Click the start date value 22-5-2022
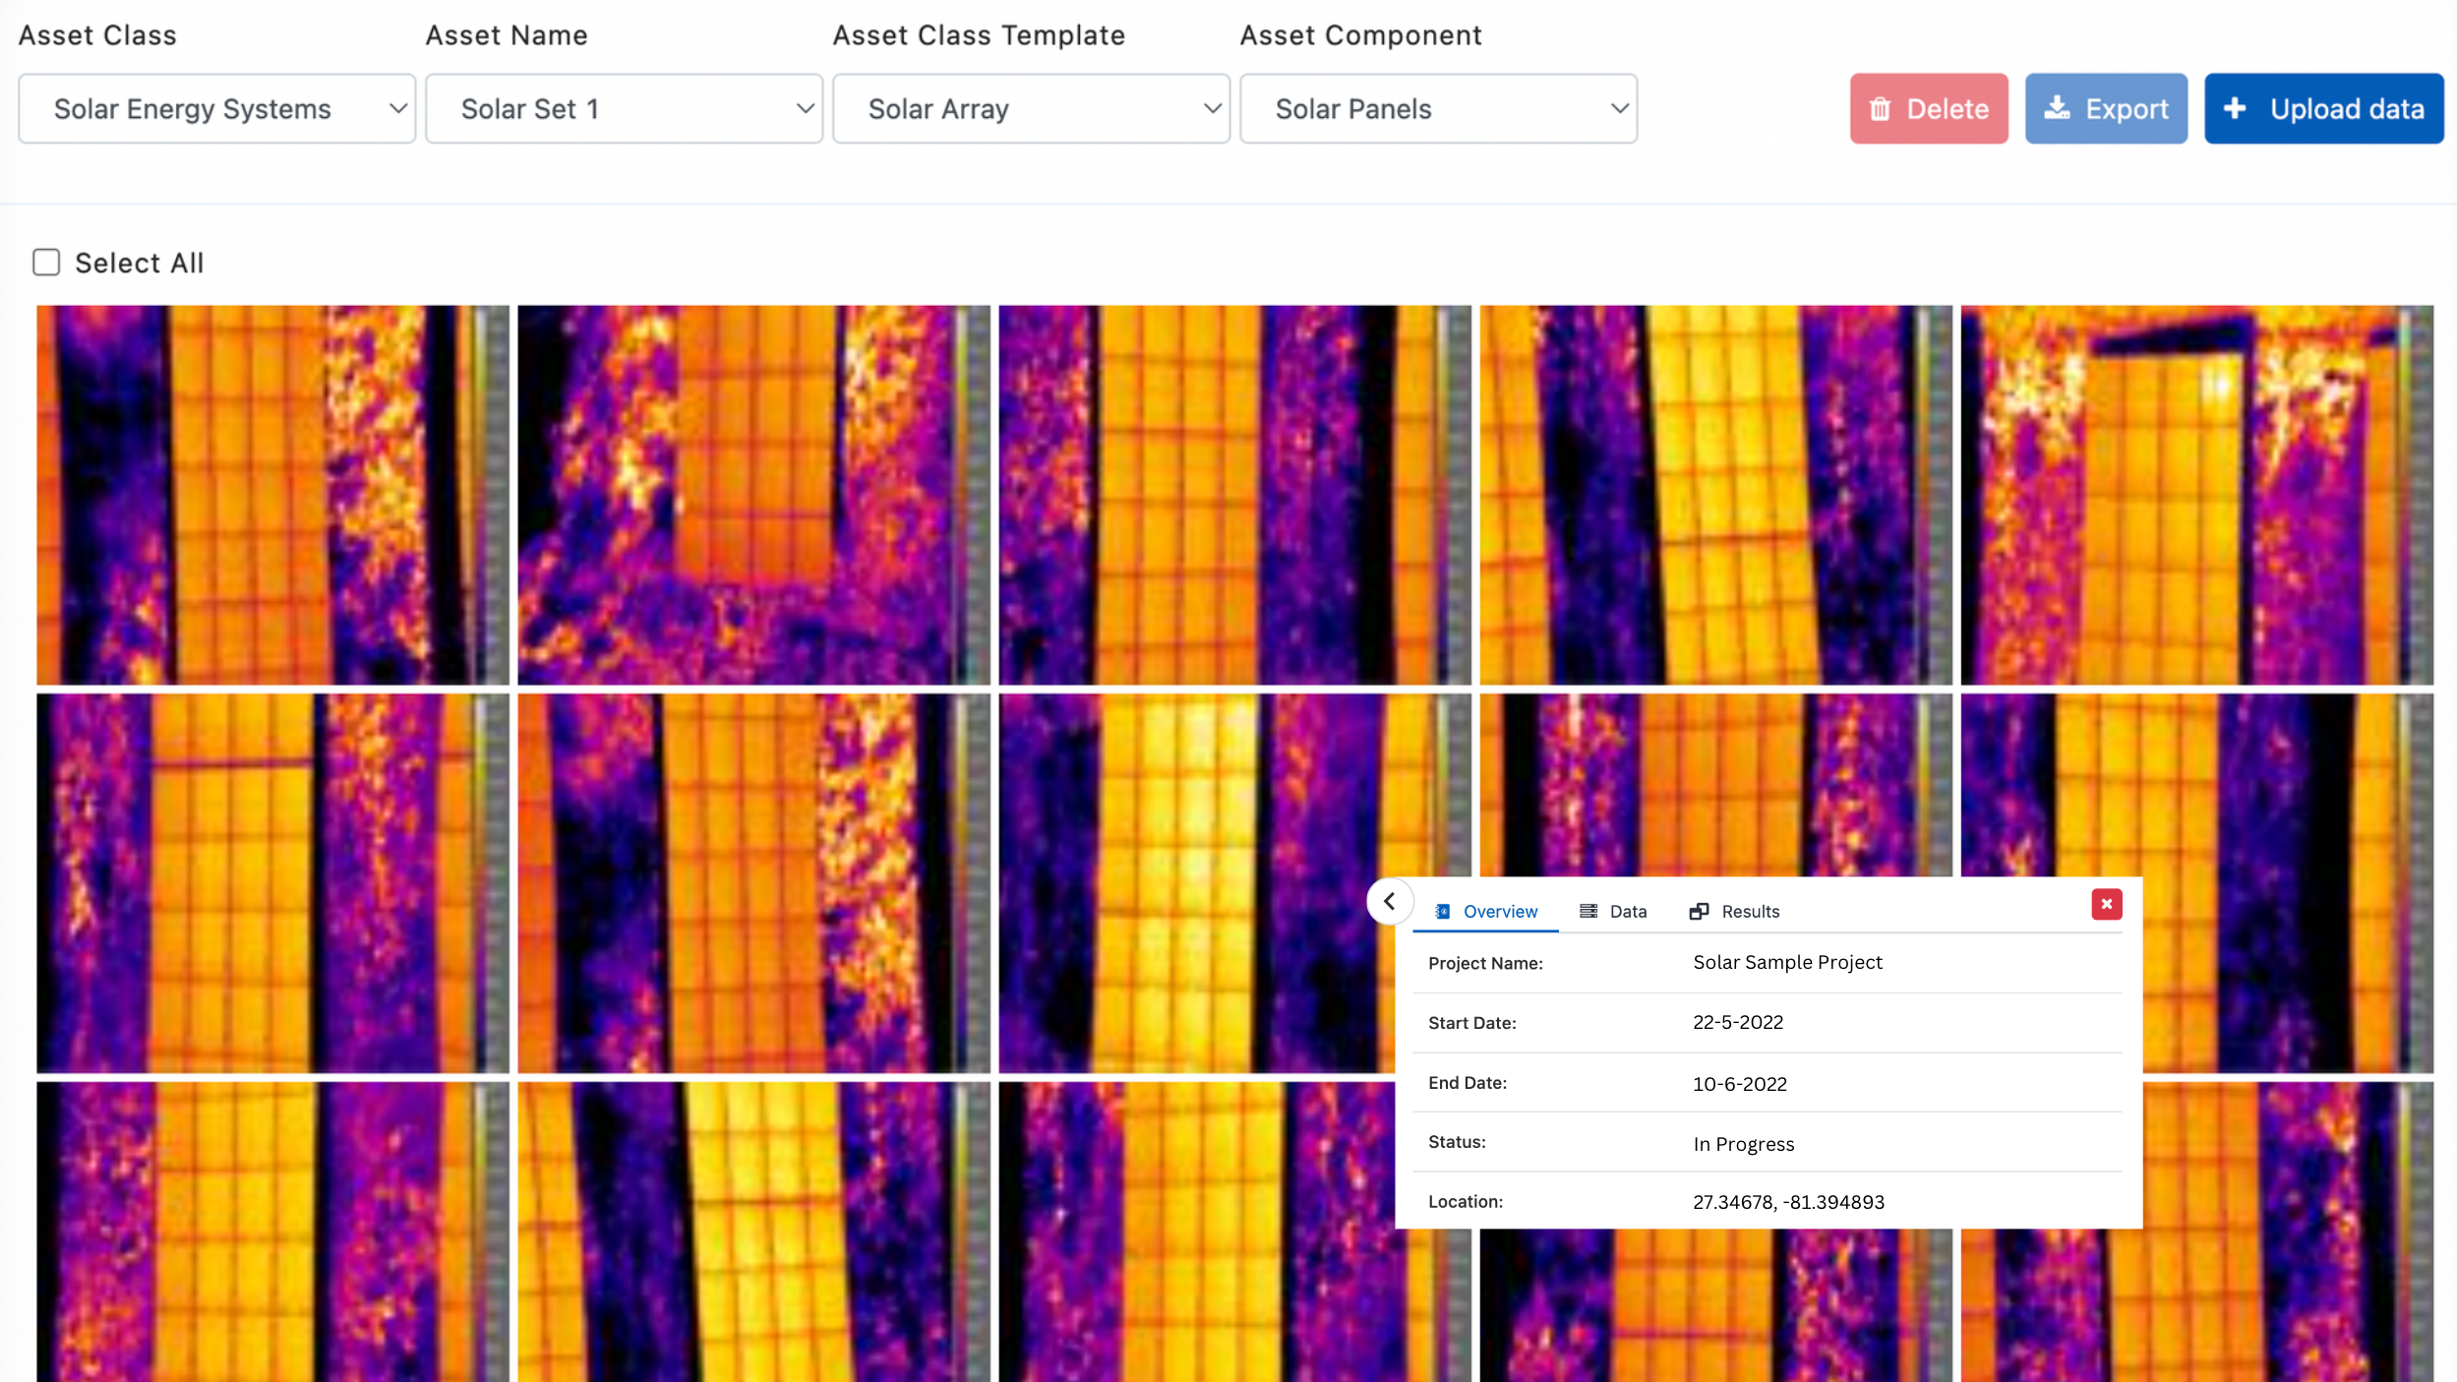The image size is (2457, 1382). pos(1738,1022)
